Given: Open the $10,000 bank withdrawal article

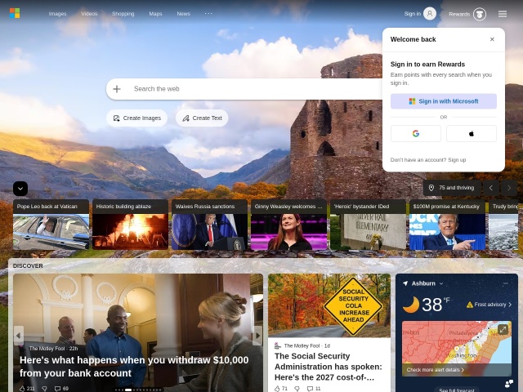Looking at the screenshot, I should (134, 367).
